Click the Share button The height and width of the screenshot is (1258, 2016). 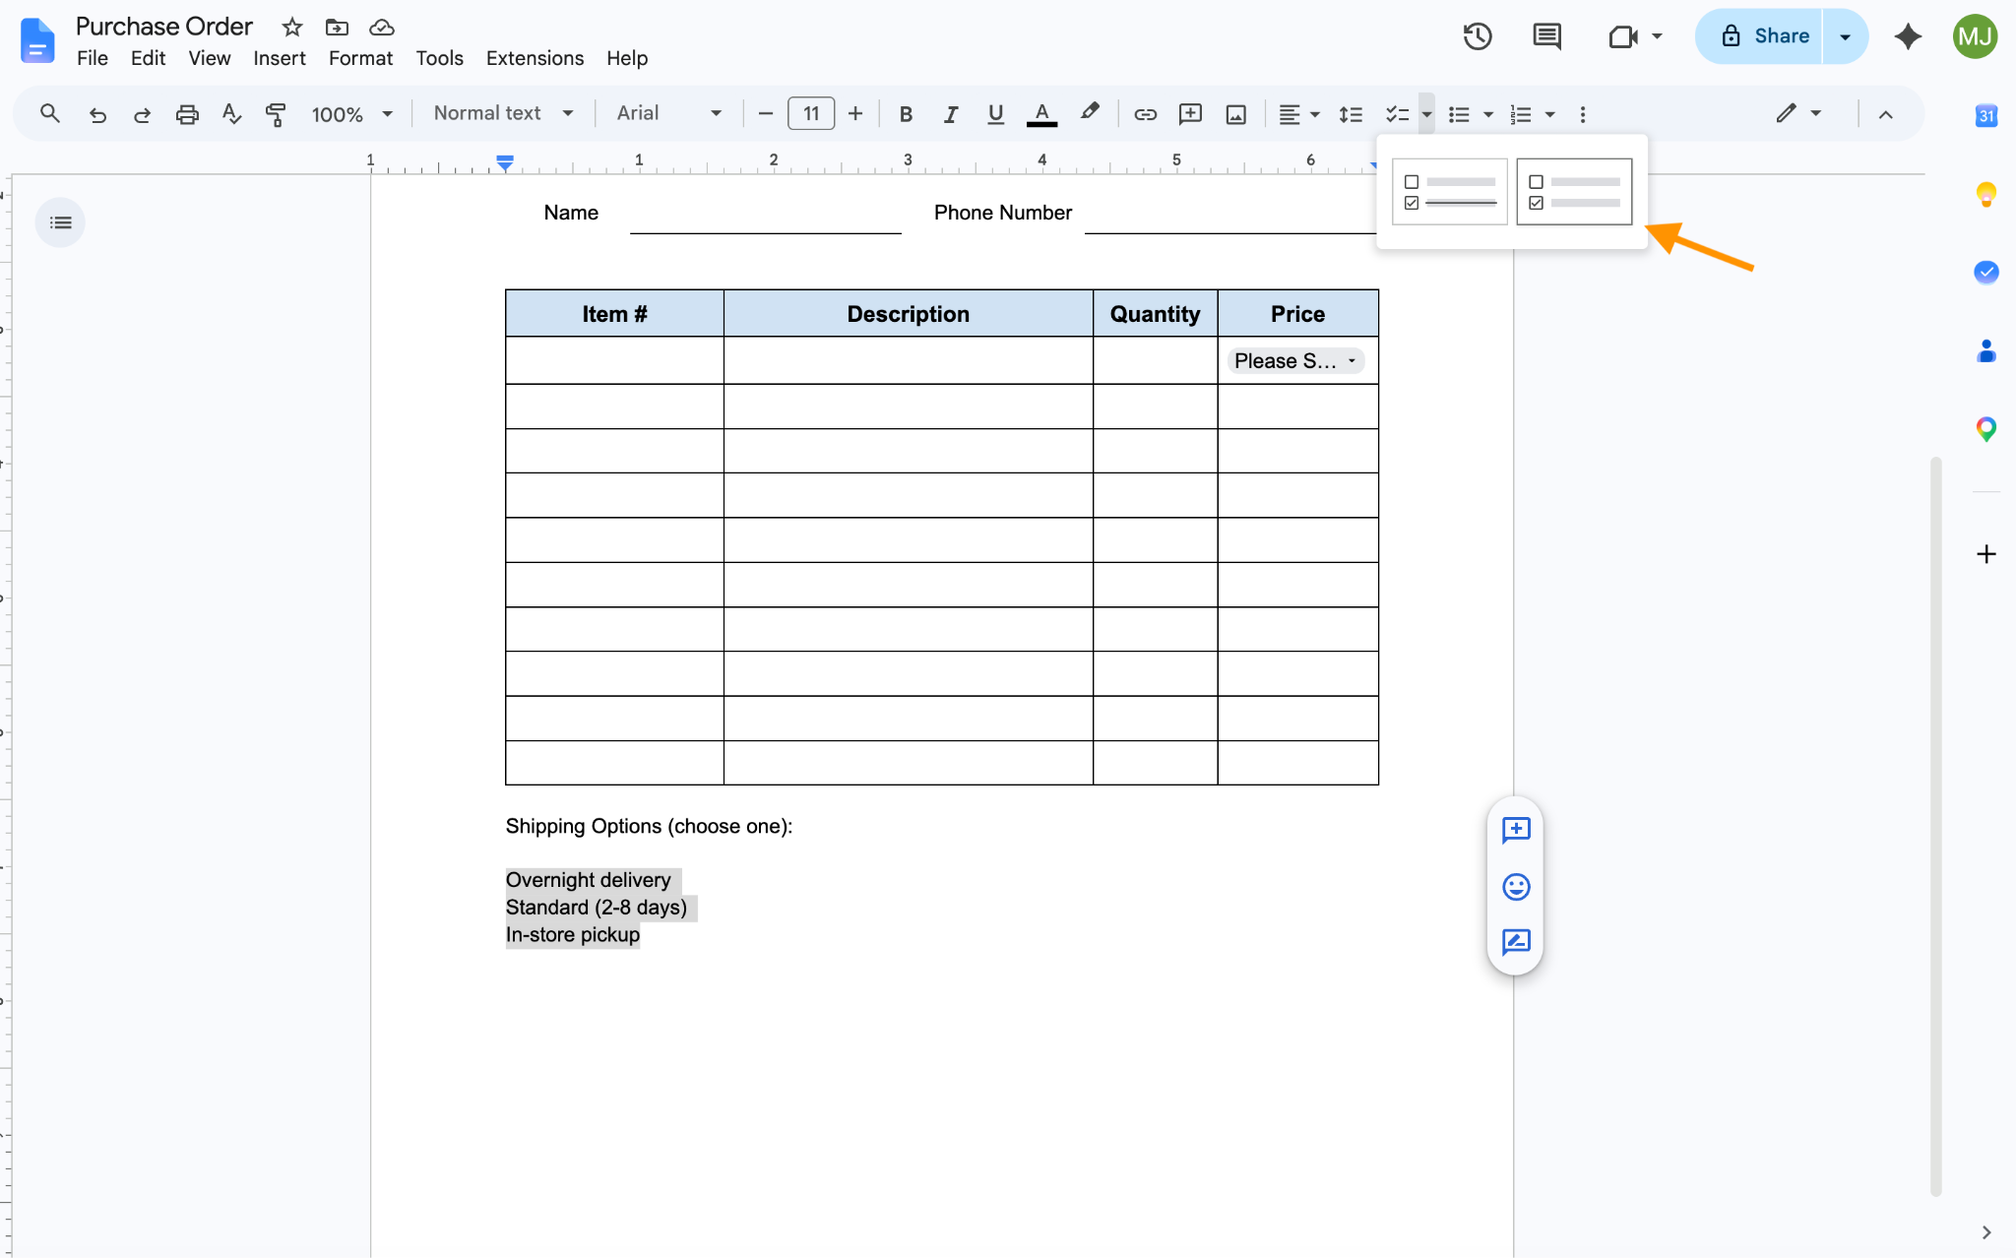tap(1761, 36)
